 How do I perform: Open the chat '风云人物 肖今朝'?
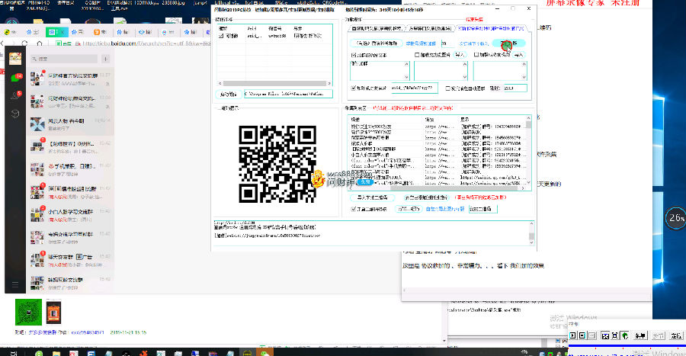[x=70, y=124]
